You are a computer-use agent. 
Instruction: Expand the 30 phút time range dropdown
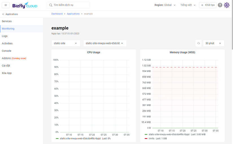click(213, 43)
